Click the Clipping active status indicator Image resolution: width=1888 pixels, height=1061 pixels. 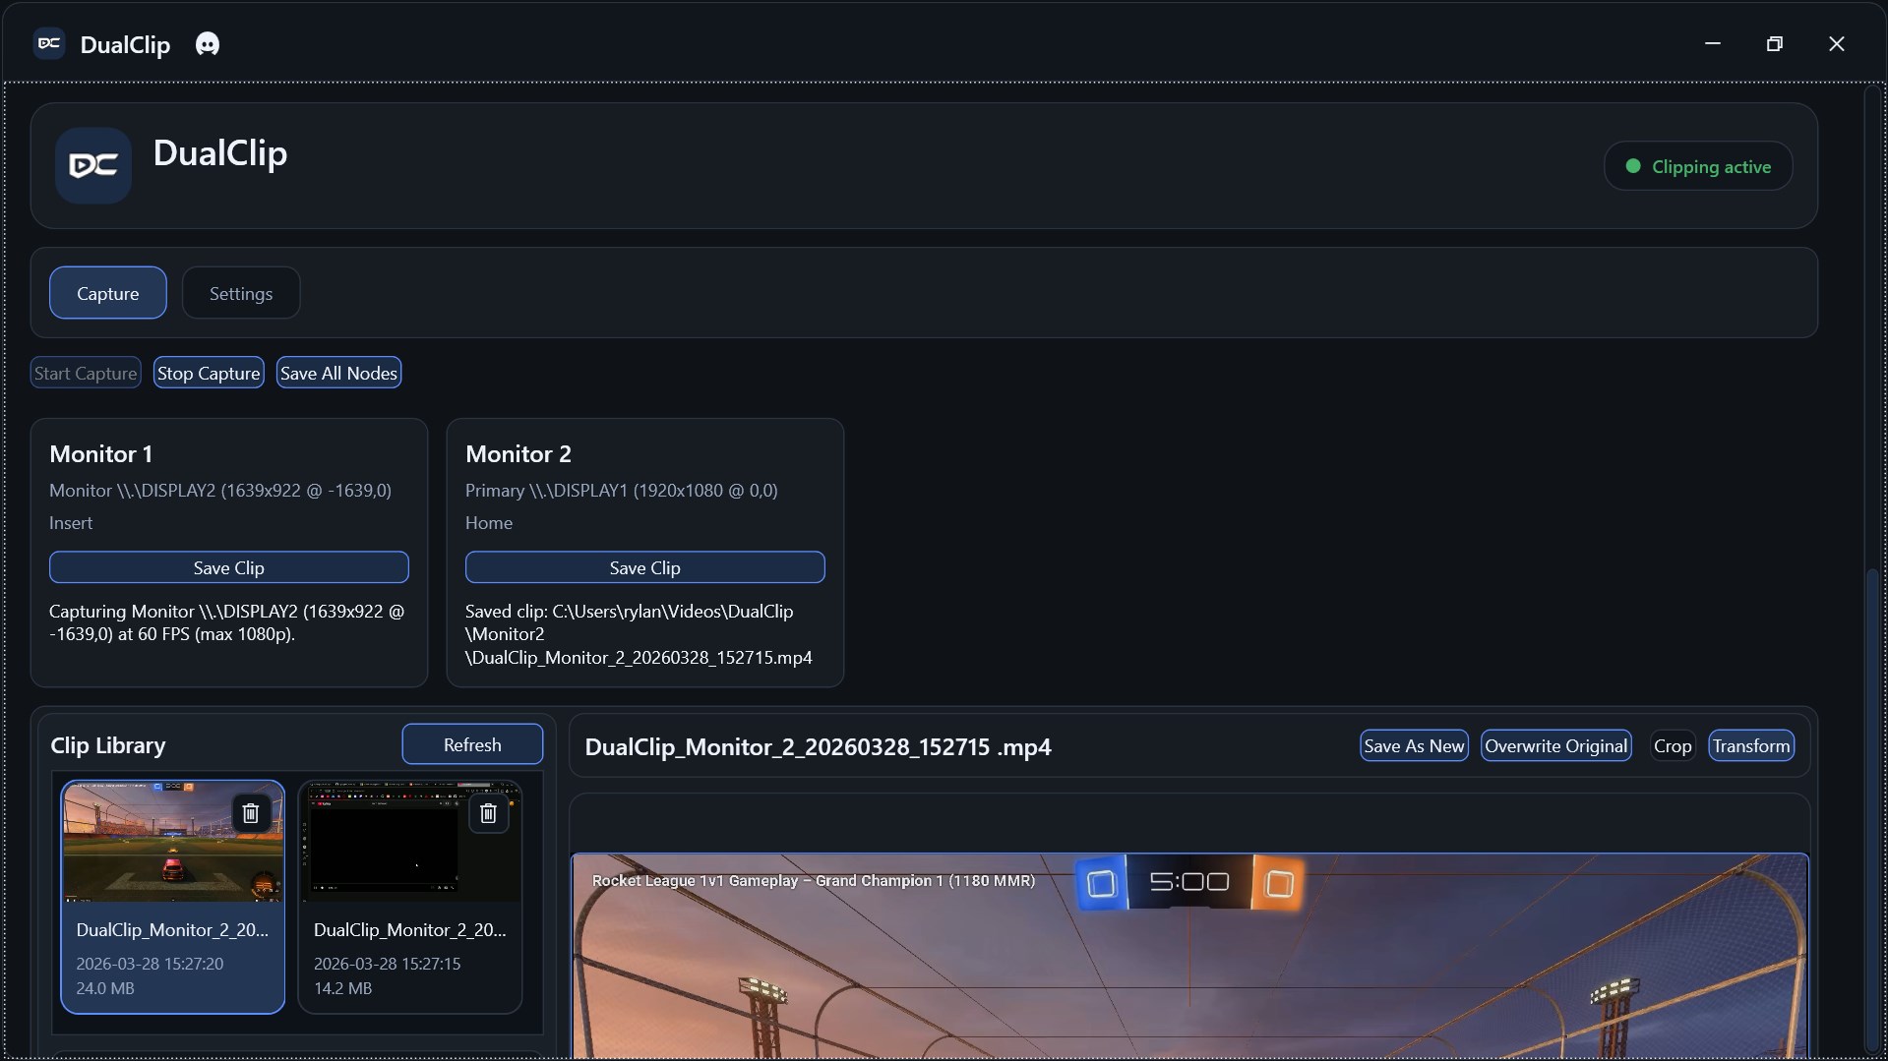[x=1698, y=166]
